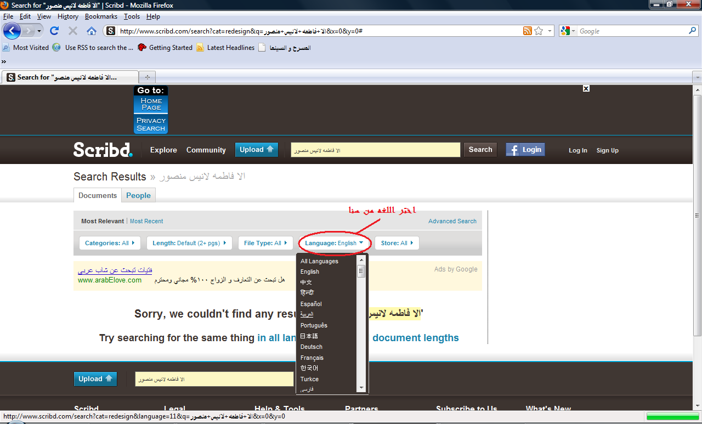Click the footer Upload button

(95, 379)
